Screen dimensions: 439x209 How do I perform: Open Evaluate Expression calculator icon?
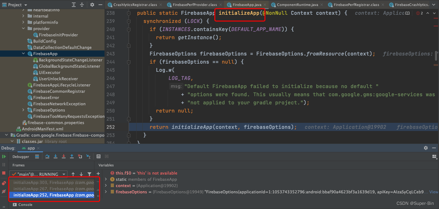point(99,156)
